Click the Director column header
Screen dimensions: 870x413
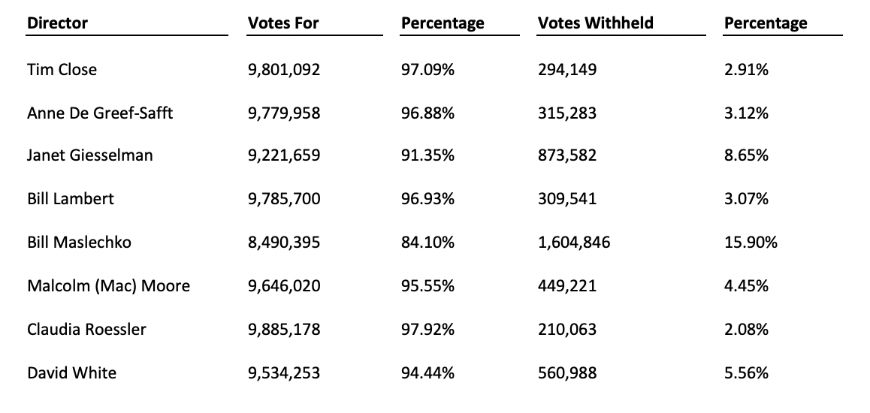point(57,23)
